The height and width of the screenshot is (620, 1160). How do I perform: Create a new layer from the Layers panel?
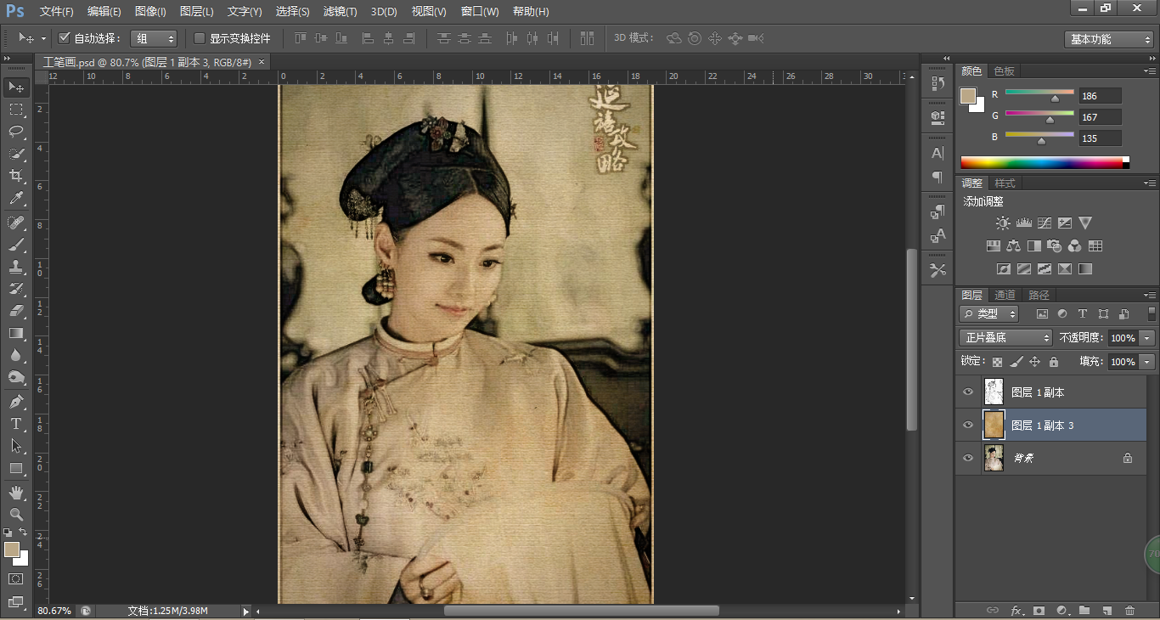click(x=1107, y=611)
